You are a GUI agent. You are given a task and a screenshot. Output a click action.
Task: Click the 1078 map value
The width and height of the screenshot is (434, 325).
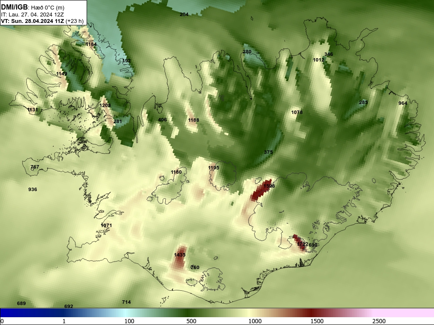pos(297,112)
